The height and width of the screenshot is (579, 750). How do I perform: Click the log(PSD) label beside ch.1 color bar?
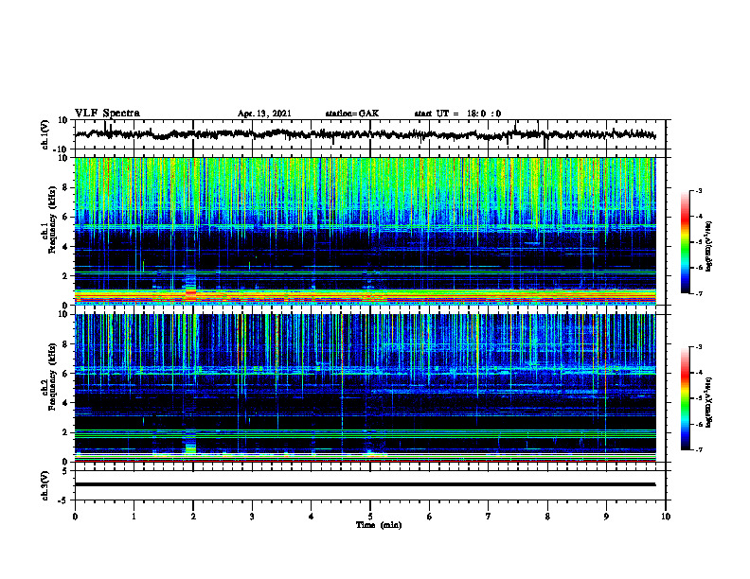(708, 246)
